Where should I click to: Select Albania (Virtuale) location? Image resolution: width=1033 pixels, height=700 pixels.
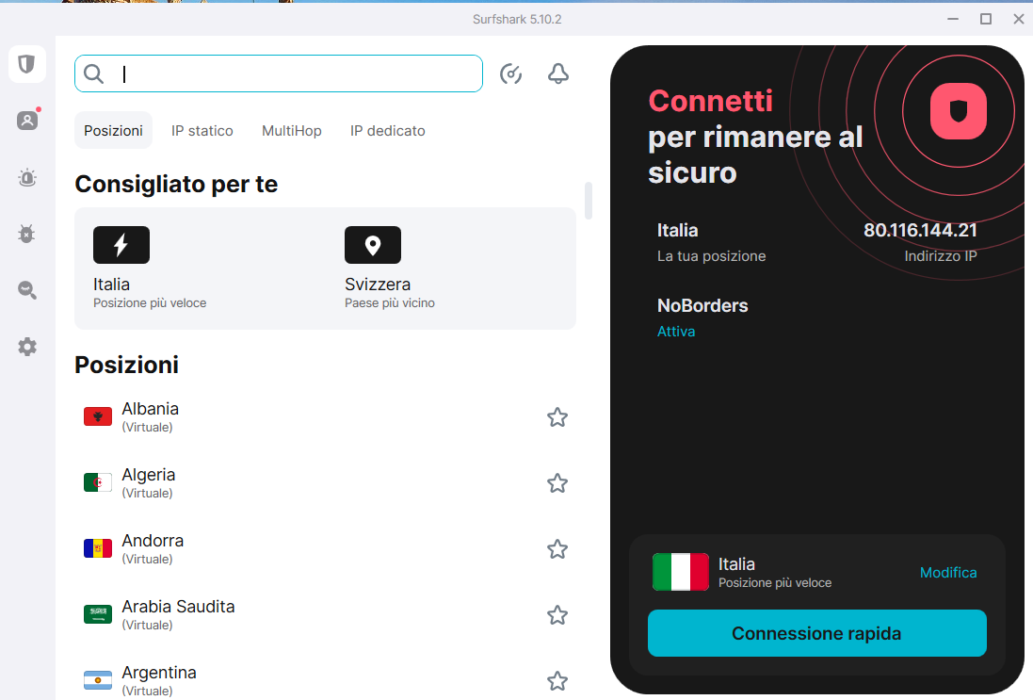click(326, 417)
